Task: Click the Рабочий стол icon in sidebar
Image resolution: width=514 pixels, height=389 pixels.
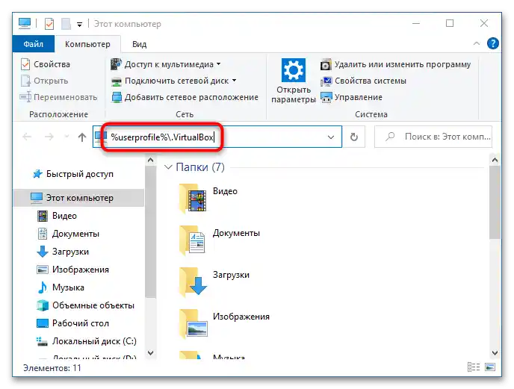Action: pos(43,323)
